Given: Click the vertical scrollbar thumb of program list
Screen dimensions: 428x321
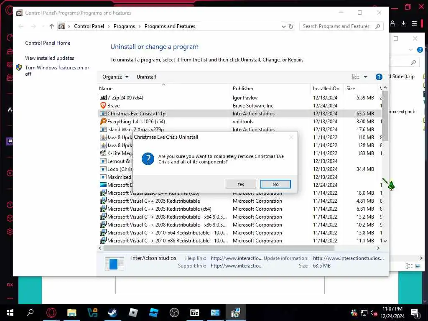Looking at the screenshot, I should [385, 116].
